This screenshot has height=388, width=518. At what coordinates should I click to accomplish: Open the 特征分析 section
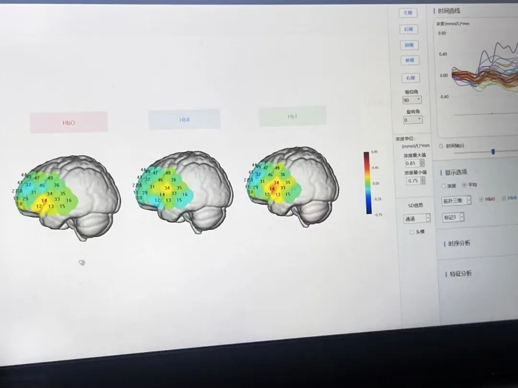tap(460, 274)
